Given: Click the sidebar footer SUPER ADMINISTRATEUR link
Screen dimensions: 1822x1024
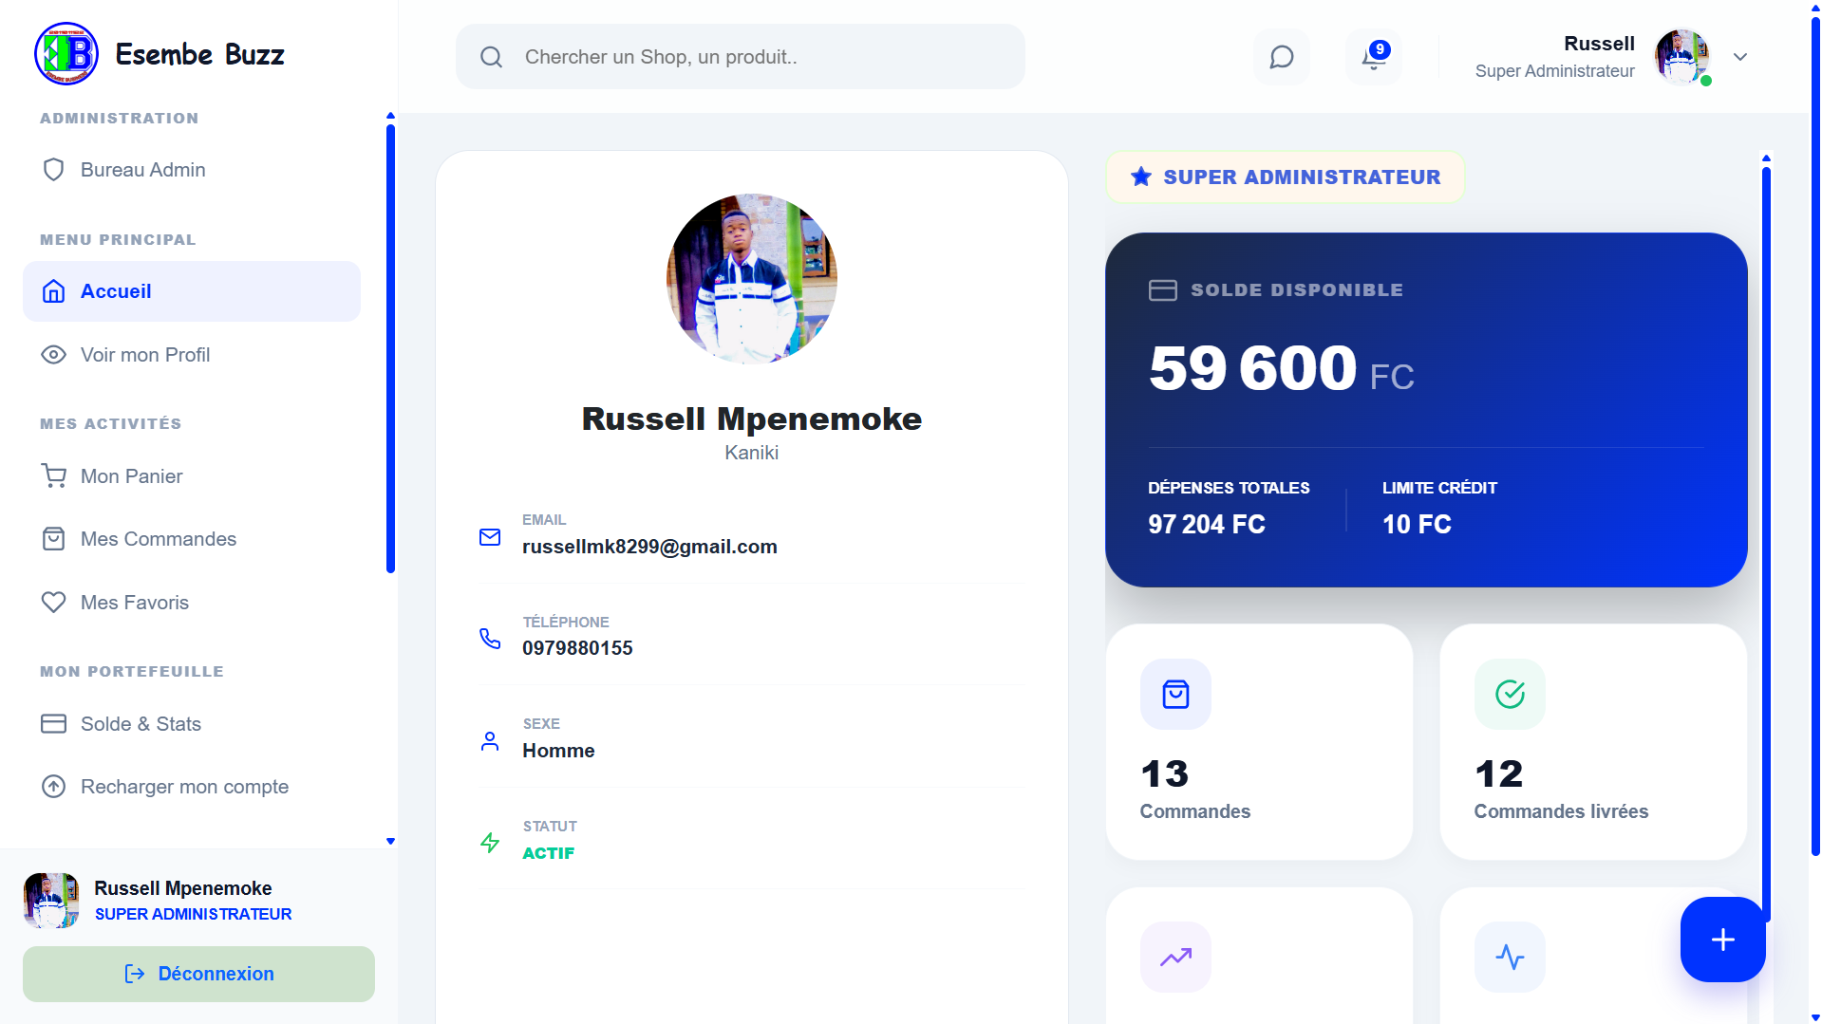Looking at the screenshot, I should coord(194,914).
